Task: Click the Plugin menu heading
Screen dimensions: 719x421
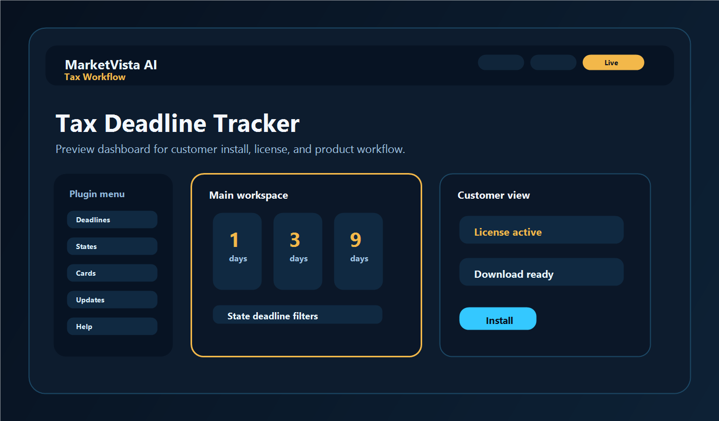Action: click(97, 194)
